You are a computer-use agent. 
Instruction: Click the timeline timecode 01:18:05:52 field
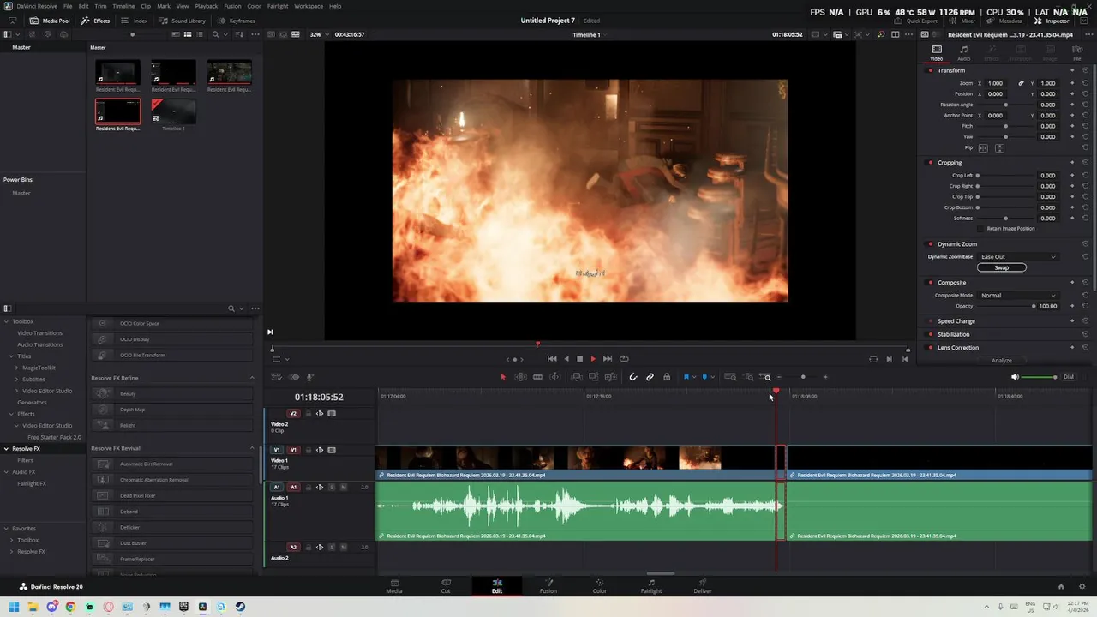319,398
